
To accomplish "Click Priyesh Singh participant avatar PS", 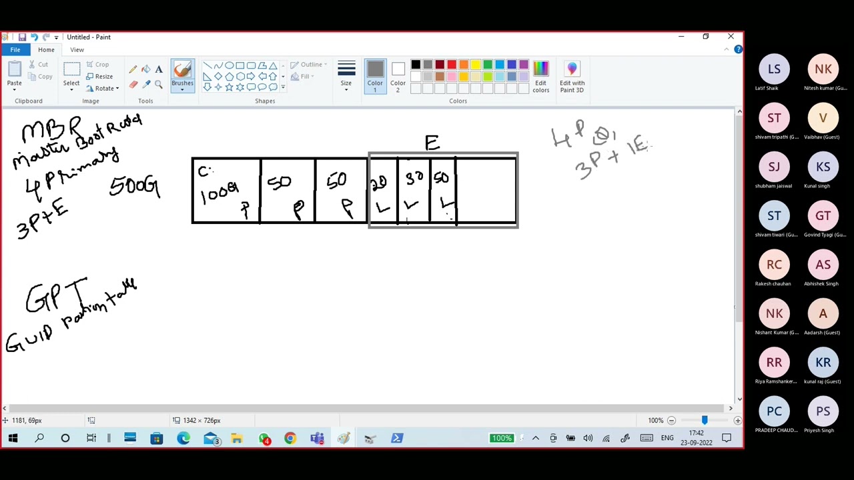I will (x=823, y=411).
